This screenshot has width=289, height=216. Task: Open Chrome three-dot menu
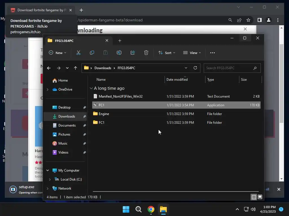[278, 20]
